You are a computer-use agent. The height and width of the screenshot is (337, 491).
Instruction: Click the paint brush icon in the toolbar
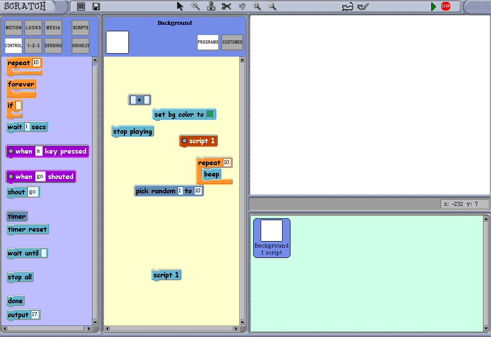363,6
